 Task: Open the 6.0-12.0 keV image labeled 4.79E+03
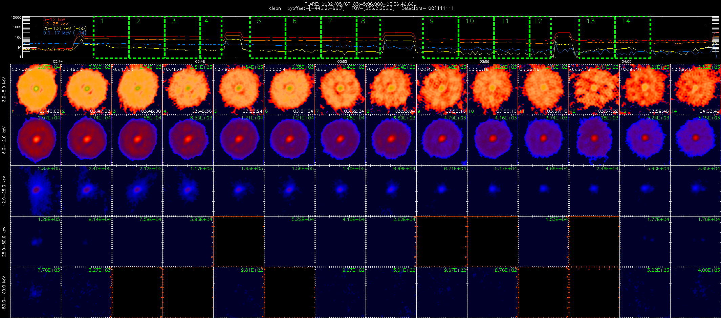pos(442,140)
